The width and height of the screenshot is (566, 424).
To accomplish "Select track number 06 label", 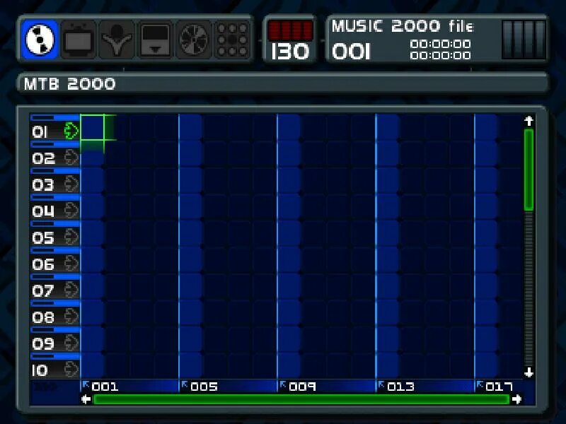I will coord(43,264).
